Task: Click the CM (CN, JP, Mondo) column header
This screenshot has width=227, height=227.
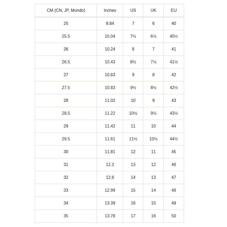Action: (66, 10)
